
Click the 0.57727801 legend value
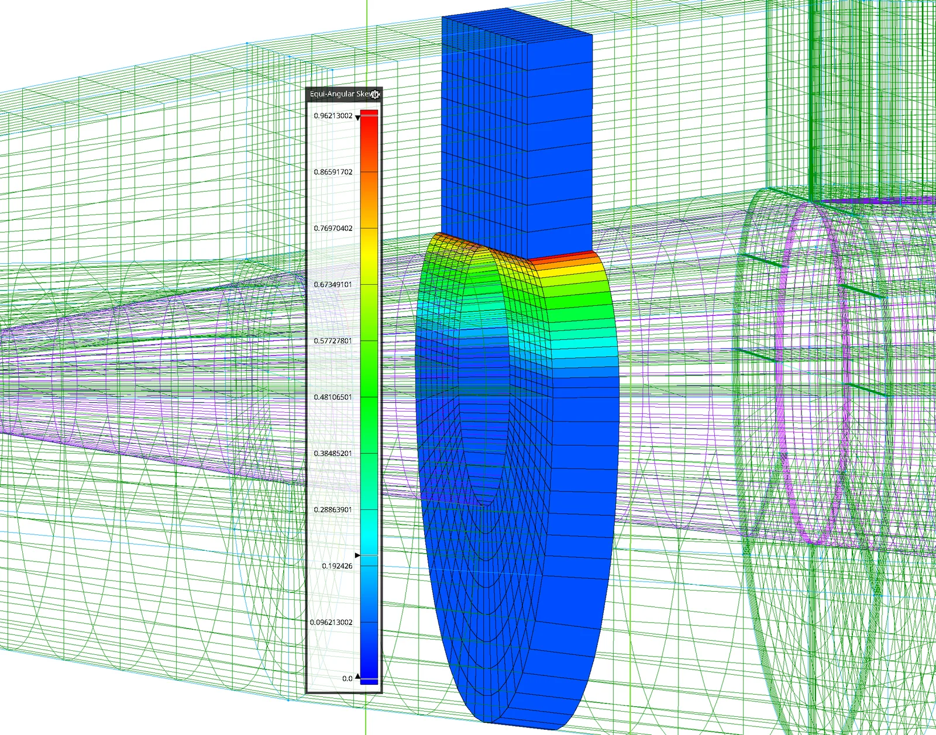point(333,340)
